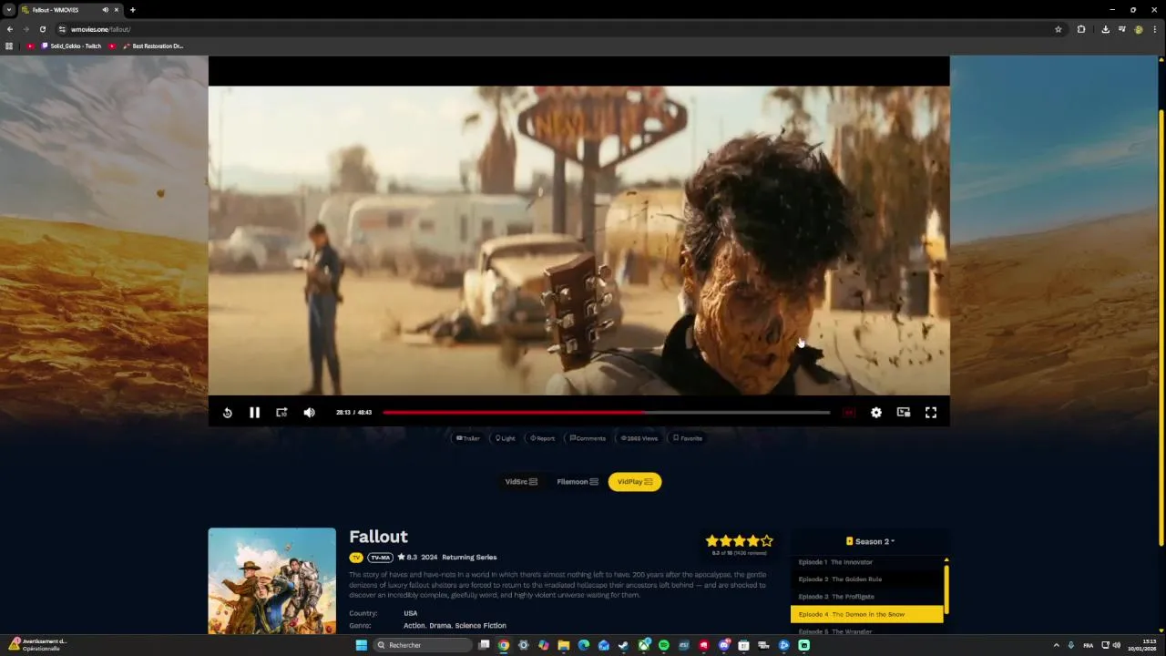Switch to the Filemoon server
This screenshot has height=656, width=1166.
pyautogui.click(x=578, y=482)
